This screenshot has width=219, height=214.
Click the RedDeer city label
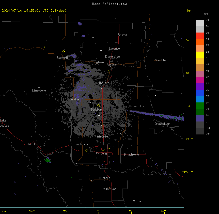[x=112, y=65]
